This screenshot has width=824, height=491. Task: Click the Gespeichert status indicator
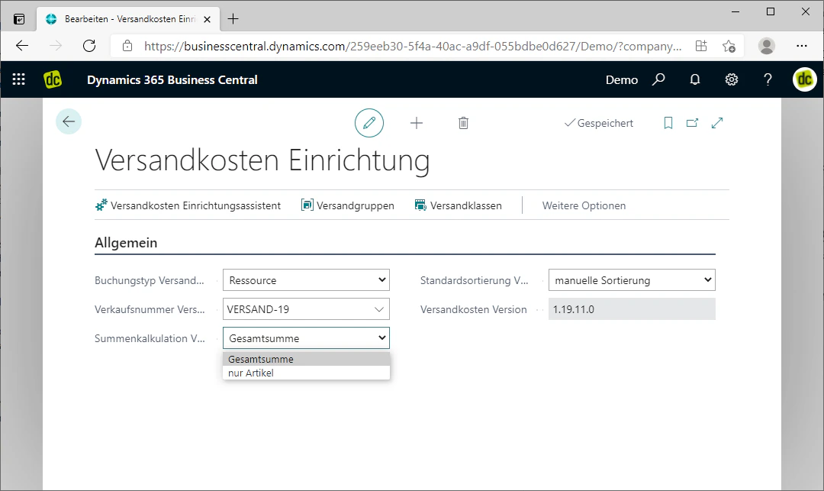coord(599,123)
